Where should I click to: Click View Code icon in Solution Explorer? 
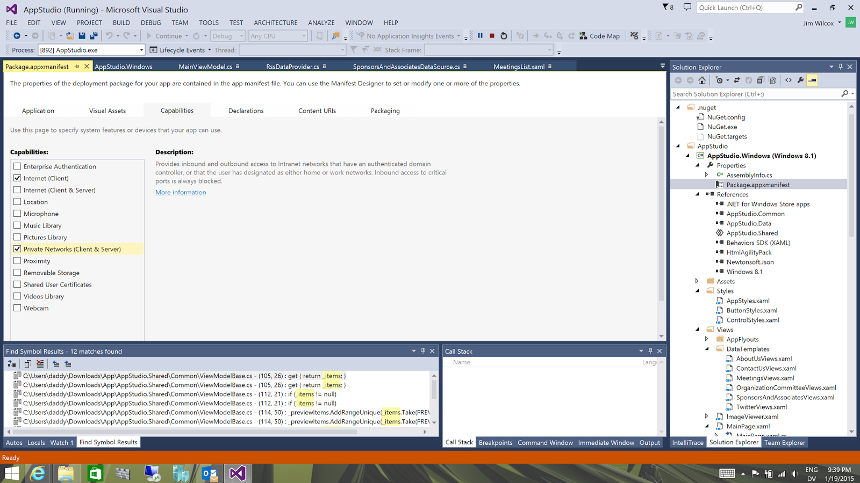pyautogui.click(x=789, y=80)
